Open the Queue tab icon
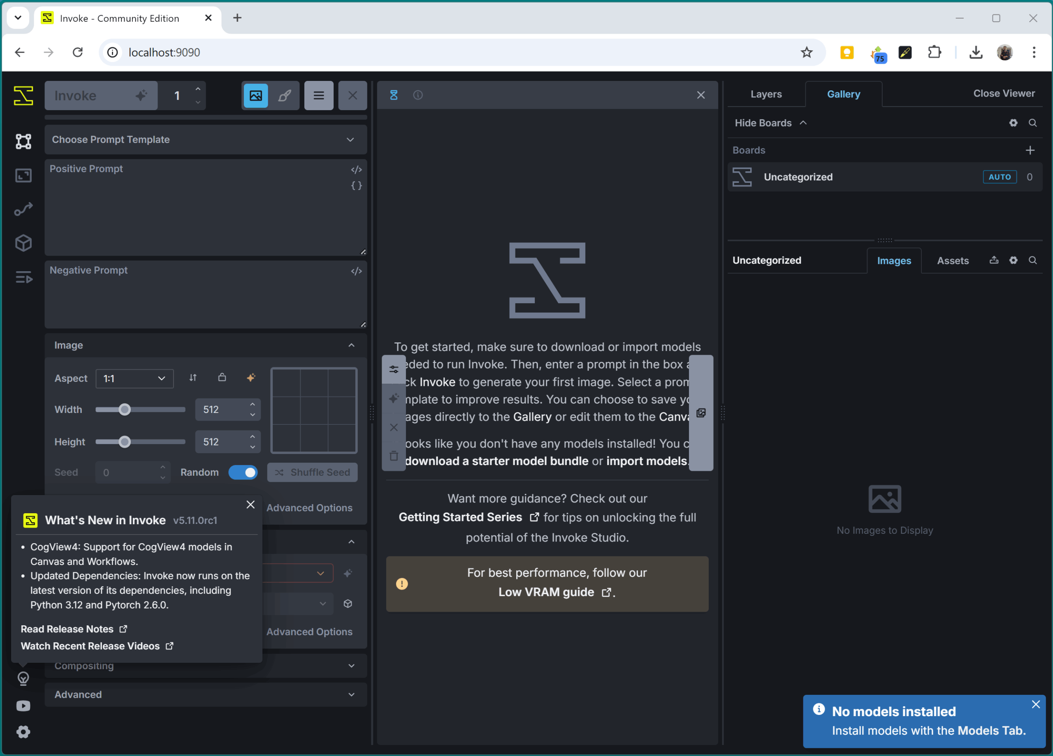The height and width of the screenshot is (756, 1053). pos(23,277)
